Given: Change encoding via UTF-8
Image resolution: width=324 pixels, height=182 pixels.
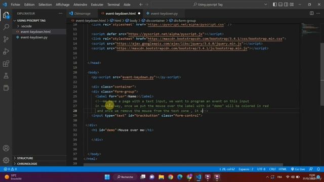Looking at the screenshot, I should click(x=261, y=169).
